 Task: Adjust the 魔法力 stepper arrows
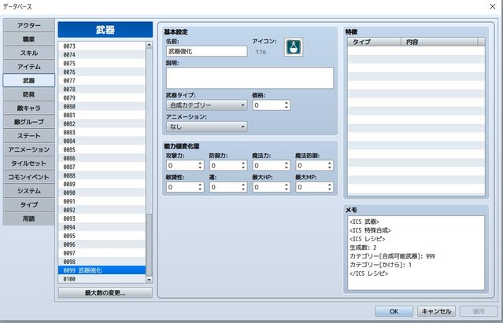point(287,165)
